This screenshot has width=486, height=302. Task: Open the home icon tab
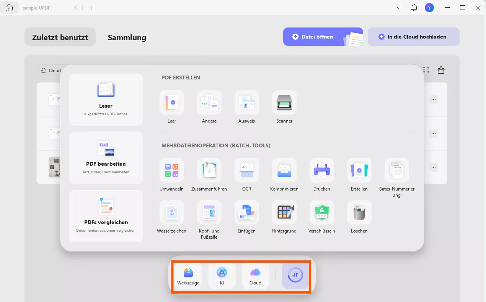(x=9, y=8)
